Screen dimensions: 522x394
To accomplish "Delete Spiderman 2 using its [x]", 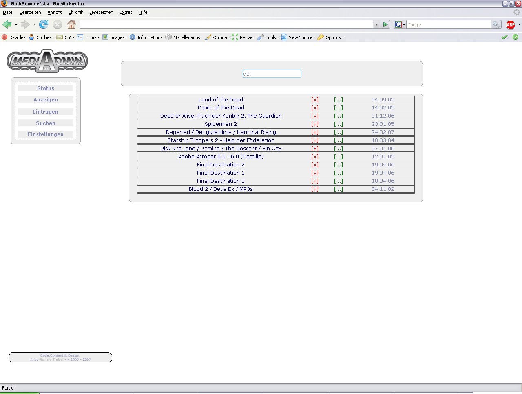I will point(315,124).
